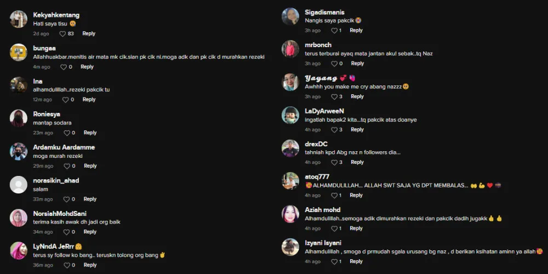The image size is (548, 274).
Task: Like the comment by Yayang
Action: point(334,97)
